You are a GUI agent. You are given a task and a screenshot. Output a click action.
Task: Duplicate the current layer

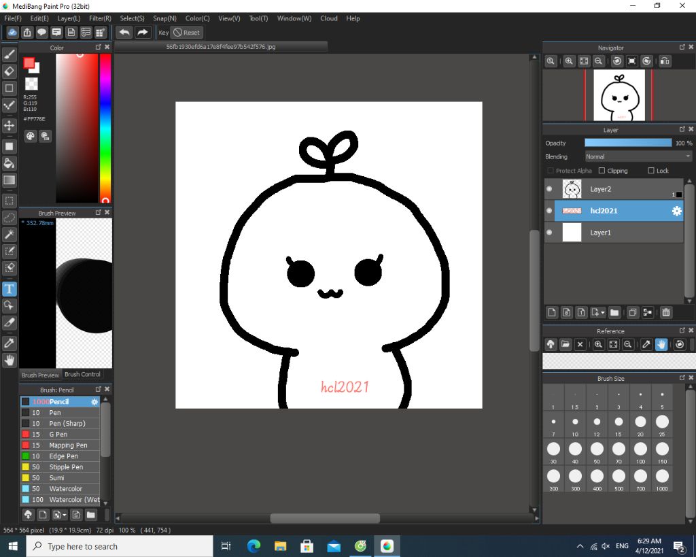coord(633,313)
